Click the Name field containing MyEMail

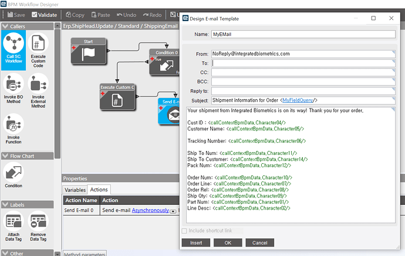pos(303,35)
